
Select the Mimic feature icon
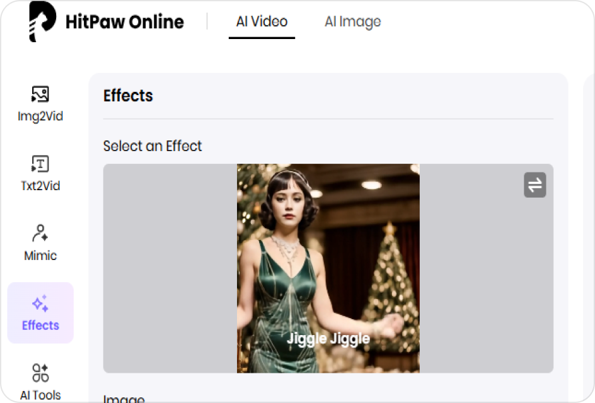[x=40, y=243]
